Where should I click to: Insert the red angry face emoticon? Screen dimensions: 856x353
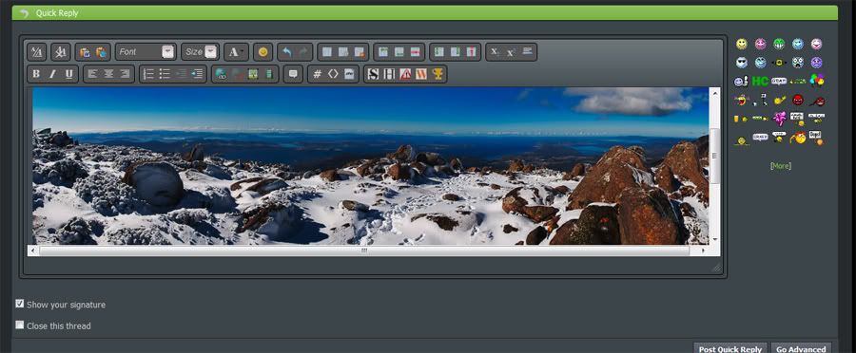[798, 100]
